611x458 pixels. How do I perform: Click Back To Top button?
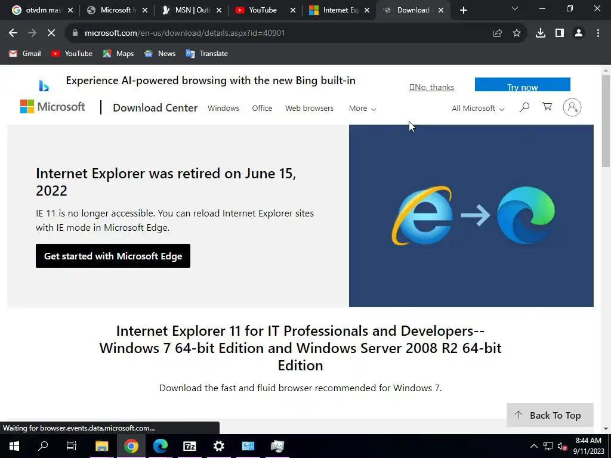tap(550, 415)
